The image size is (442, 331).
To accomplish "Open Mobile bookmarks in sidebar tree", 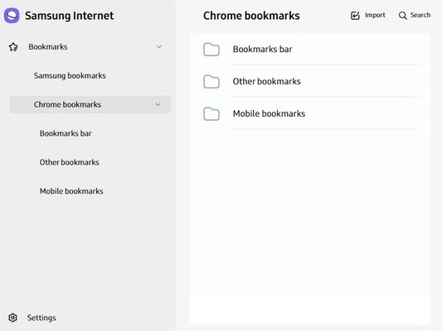I will tap(71, 191).
